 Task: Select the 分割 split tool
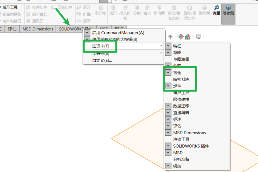point(137,10)
